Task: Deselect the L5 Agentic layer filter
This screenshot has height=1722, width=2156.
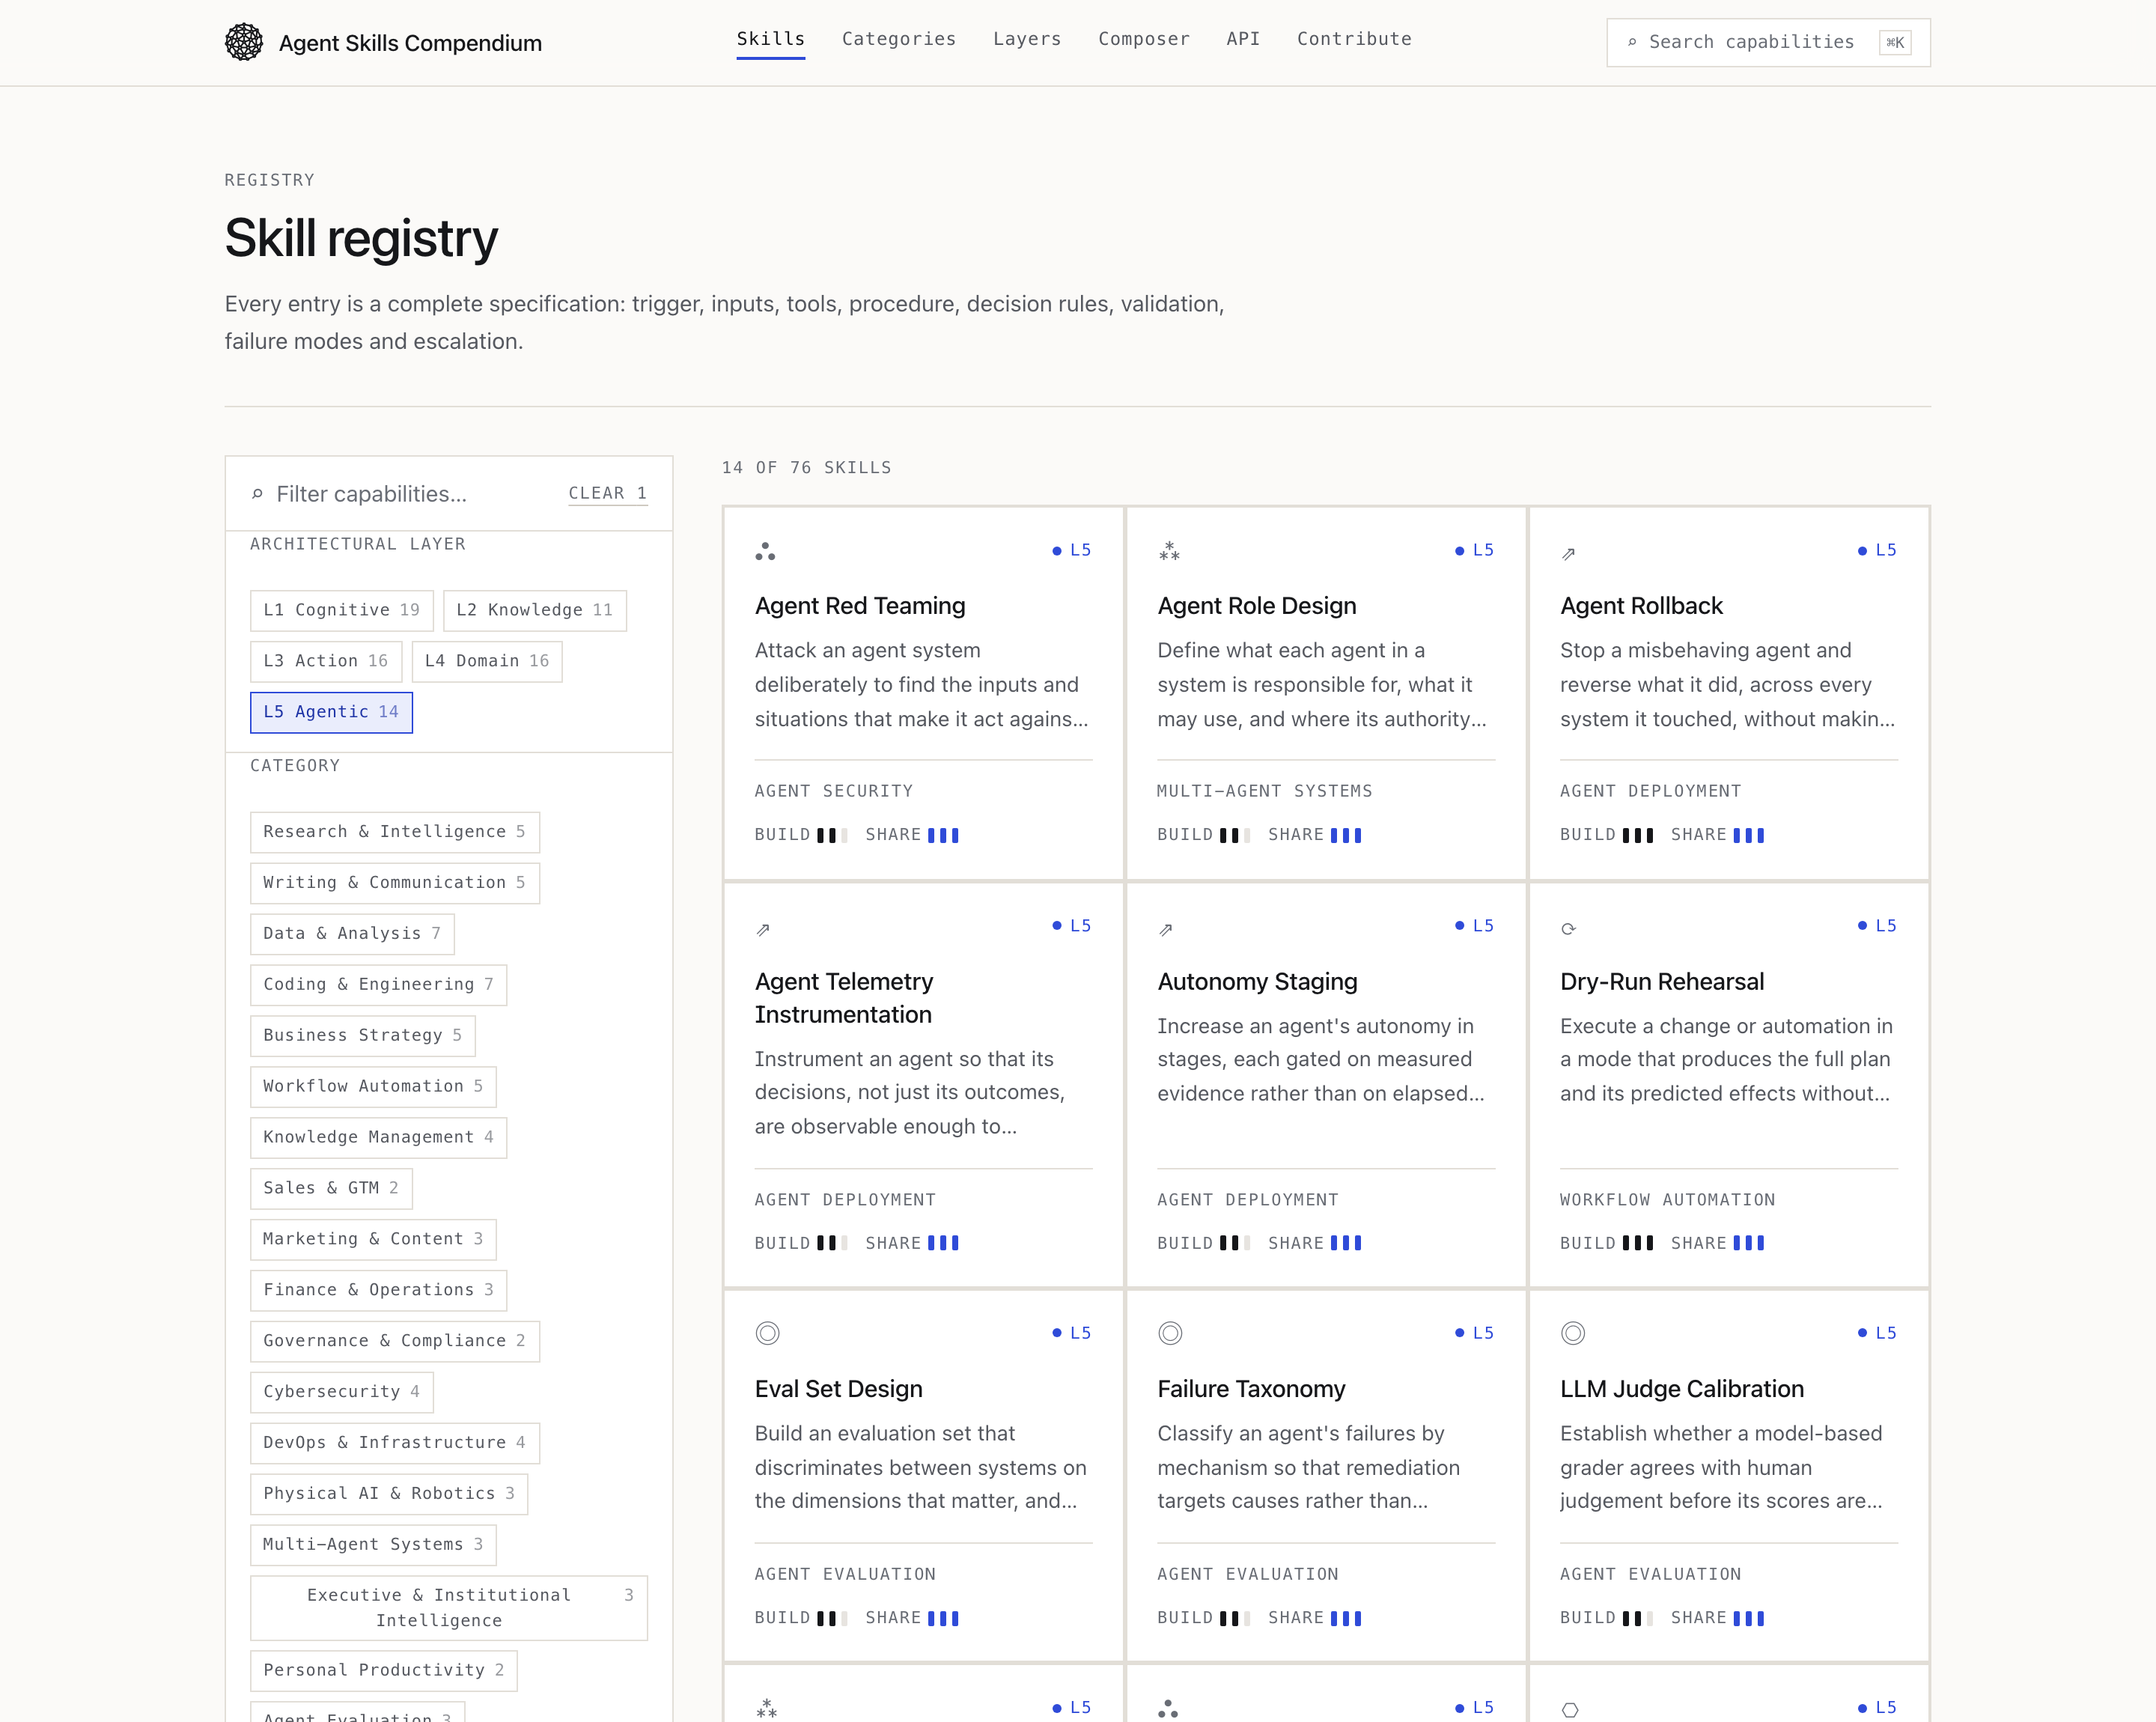Action: tap(331, 712)
